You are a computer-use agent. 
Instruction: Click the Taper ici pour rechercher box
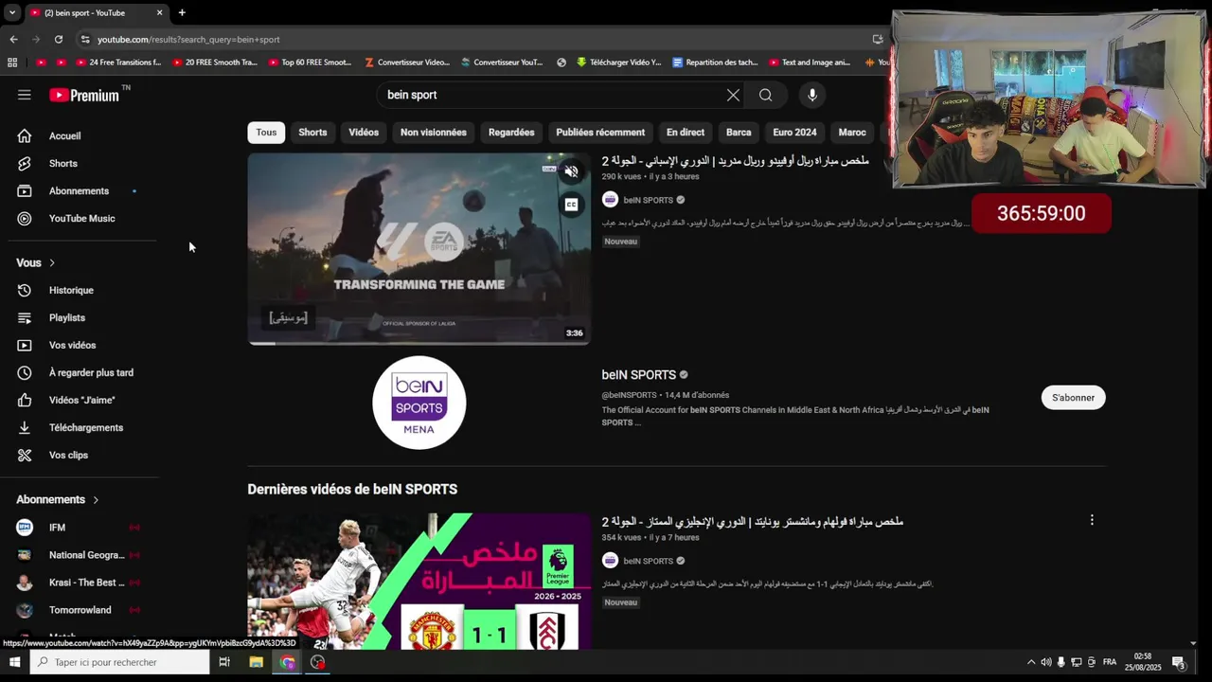(x=119, y=662)
